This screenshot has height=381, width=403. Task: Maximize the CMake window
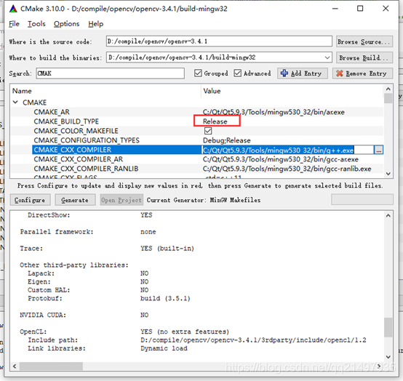click(x=360, y=9)
